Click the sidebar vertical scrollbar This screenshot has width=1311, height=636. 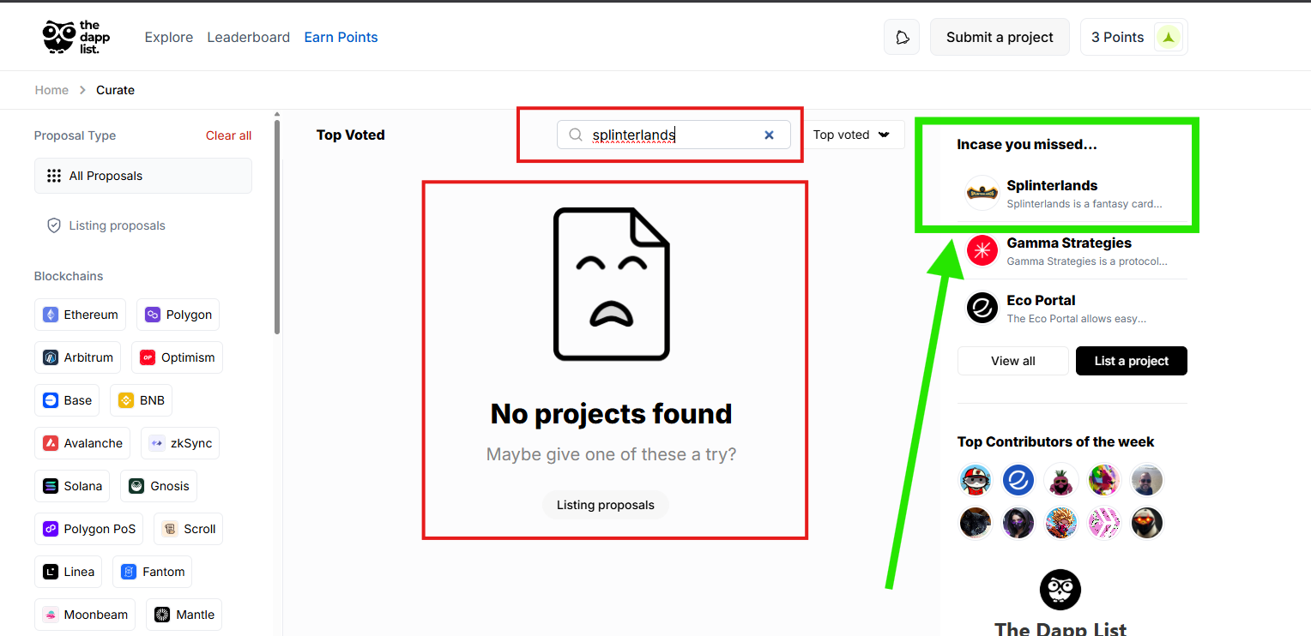tap(277, 227)
